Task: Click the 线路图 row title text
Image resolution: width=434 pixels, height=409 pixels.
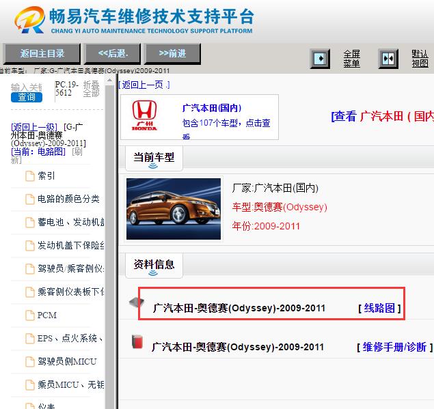Action: (x=239, y=308)
